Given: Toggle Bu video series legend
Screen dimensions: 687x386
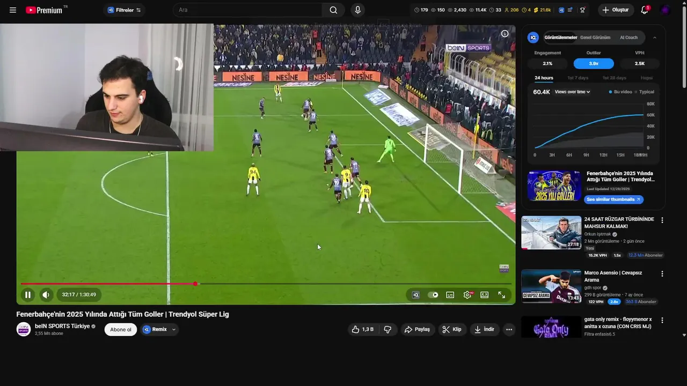Looking at the screenshot, I should [x=620, y=92].
